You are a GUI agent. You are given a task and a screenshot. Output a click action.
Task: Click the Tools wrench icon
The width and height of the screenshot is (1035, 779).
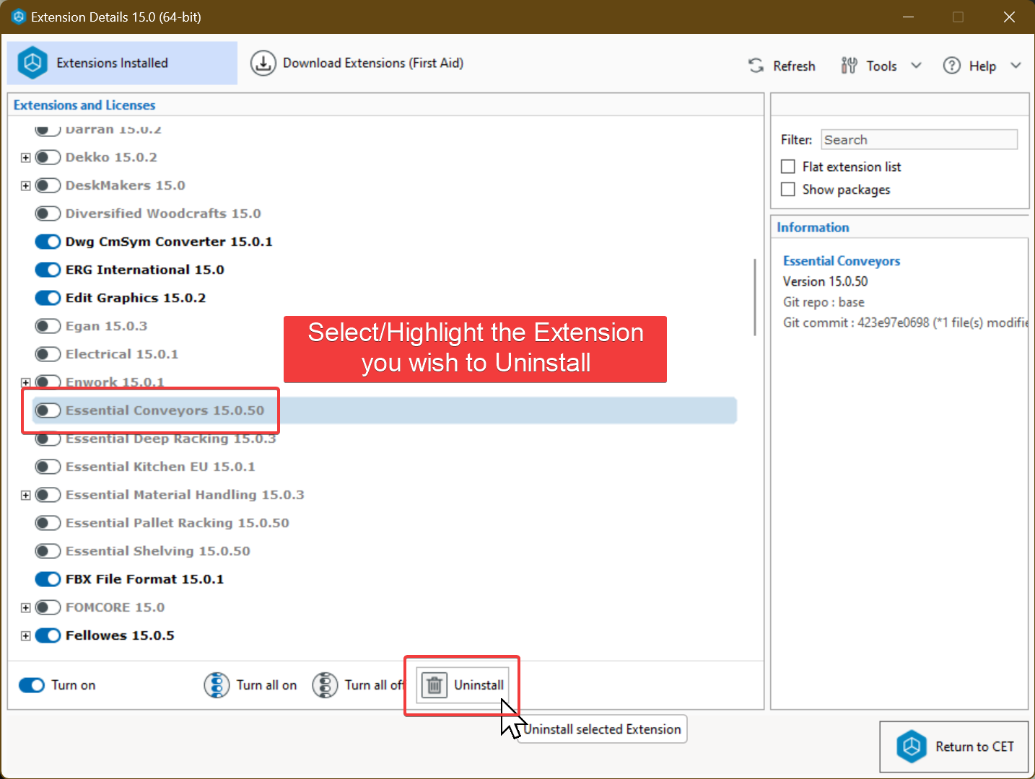(849, 66)
